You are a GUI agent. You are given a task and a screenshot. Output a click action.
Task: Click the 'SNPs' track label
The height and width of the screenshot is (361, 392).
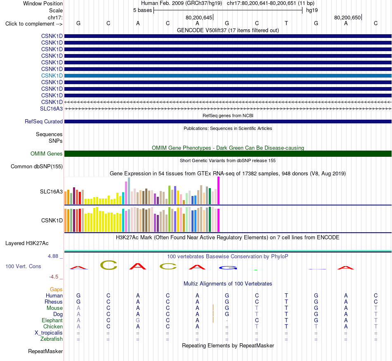56,141
